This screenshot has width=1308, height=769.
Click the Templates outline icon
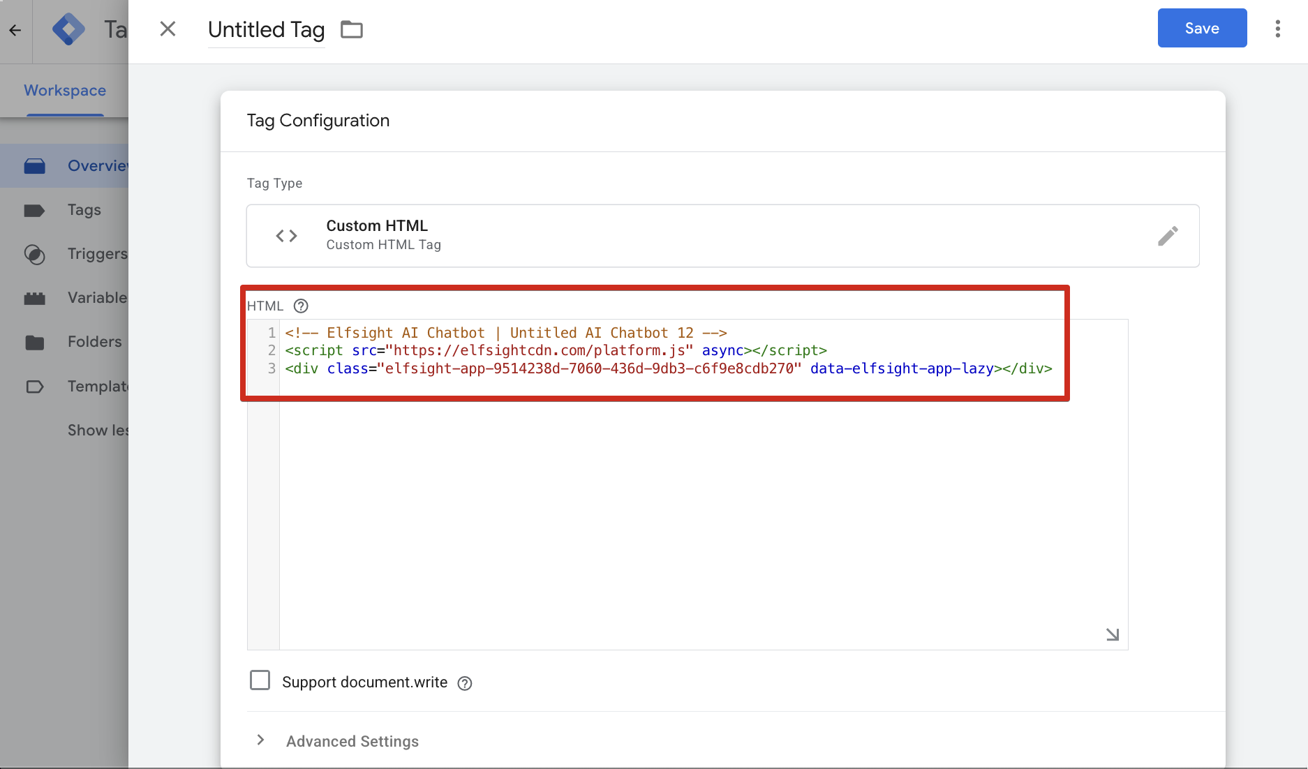(x=35, y=387)
